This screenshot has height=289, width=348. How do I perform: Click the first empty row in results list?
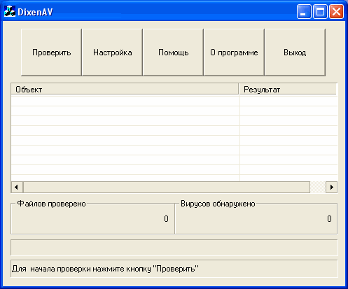(x=174, y=101)
